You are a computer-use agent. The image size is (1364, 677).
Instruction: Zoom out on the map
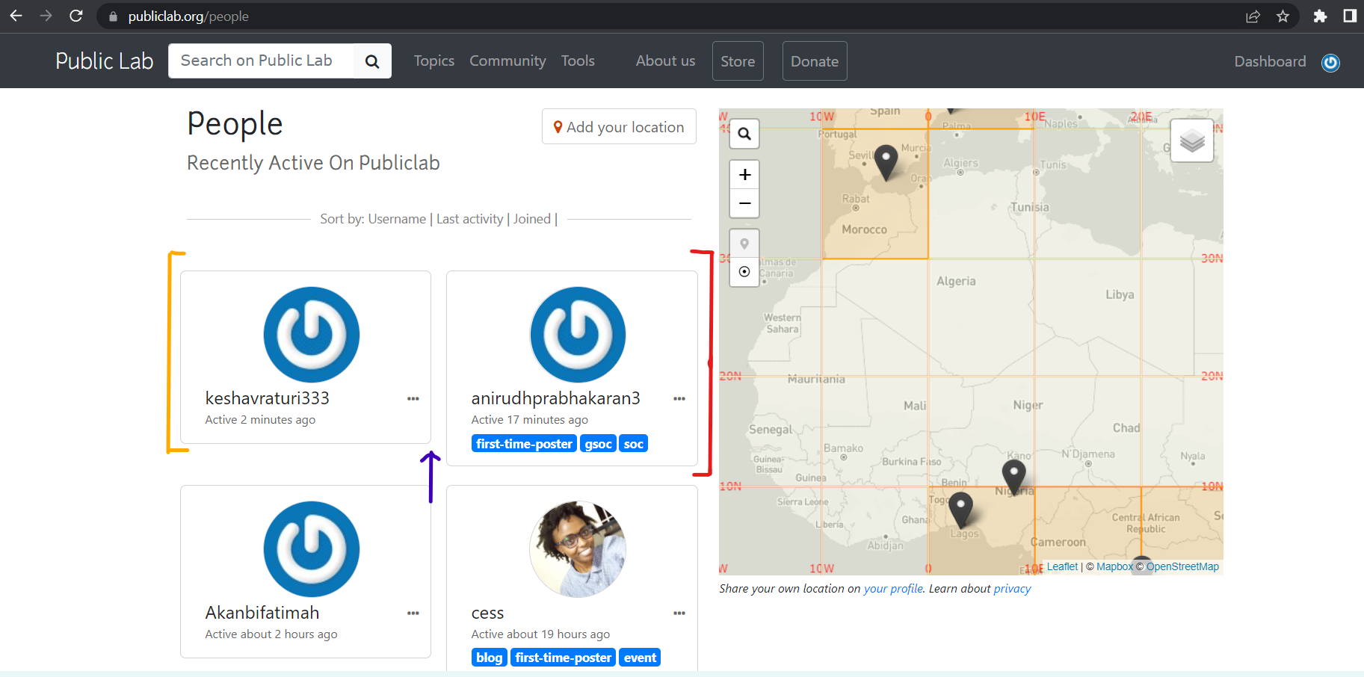tap(744, 203)
